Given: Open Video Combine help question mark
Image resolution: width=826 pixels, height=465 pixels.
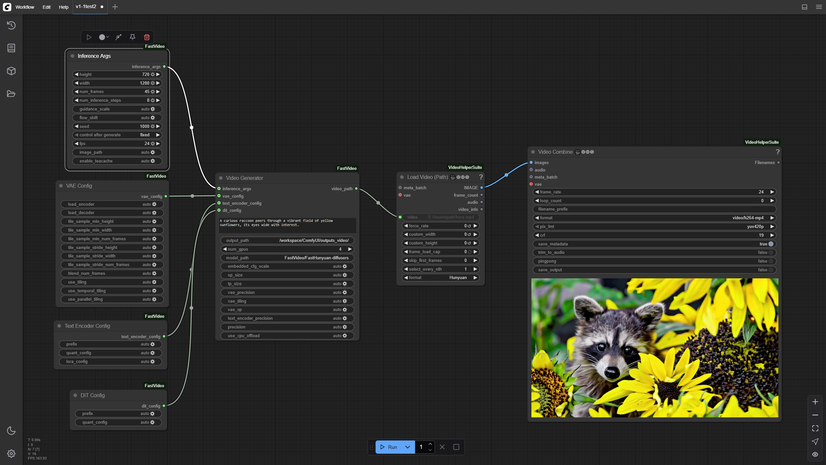Looking at the screenshot, I should (x=778, y=152).
